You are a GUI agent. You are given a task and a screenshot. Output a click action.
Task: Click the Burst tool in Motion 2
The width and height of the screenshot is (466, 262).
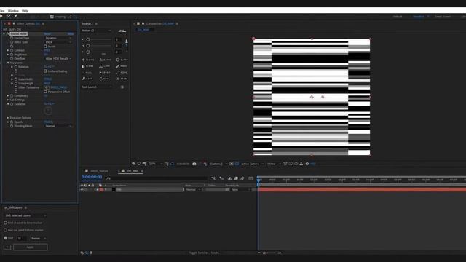pyautogui.click(x=122, y=60)
